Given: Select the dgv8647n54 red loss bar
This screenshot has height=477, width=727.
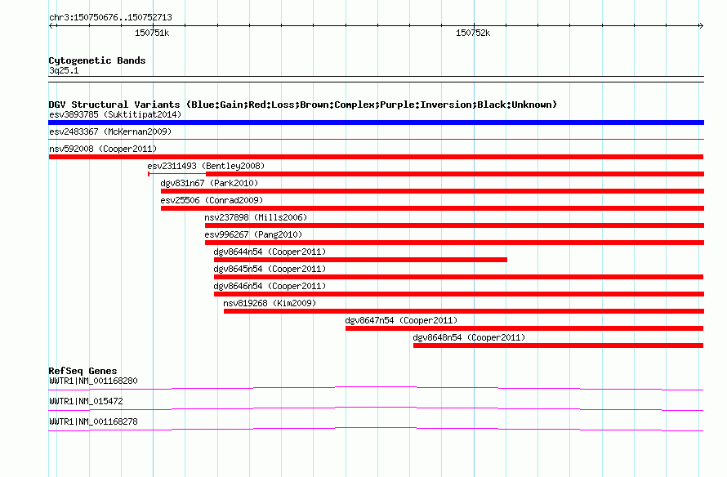Looking at the screenshot, I should 524,328.
